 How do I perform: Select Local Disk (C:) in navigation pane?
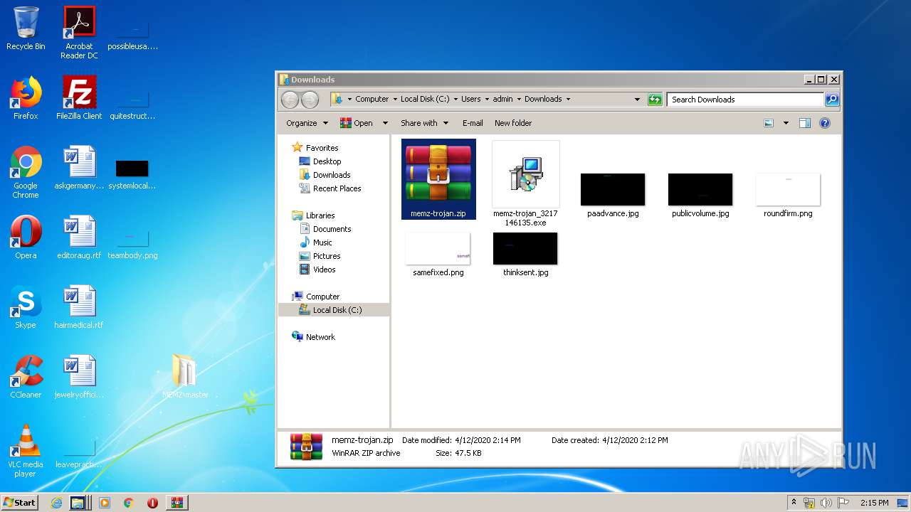click(x=335, y=310)
